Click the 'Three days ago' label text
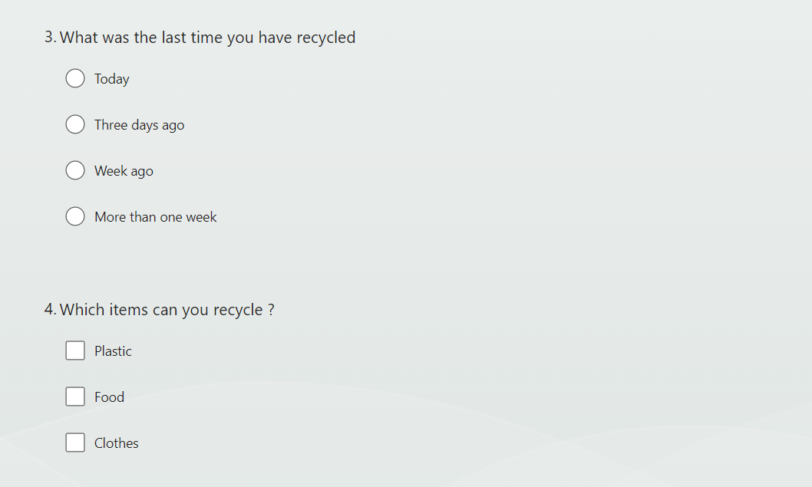The height and width of the screenshot is (487, 812). pyautogui.click(x=139, y=125)
